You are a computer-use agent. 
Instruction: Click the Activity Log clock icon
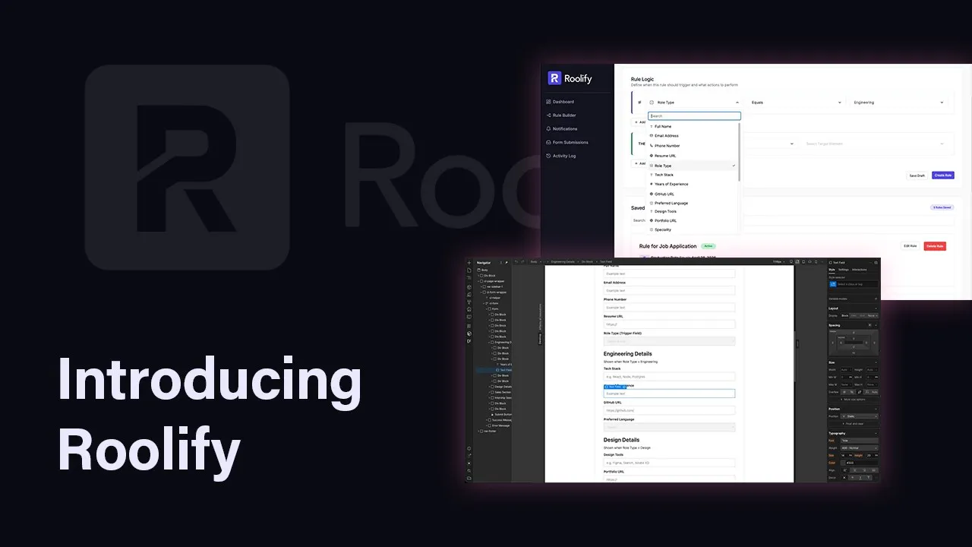548,156
